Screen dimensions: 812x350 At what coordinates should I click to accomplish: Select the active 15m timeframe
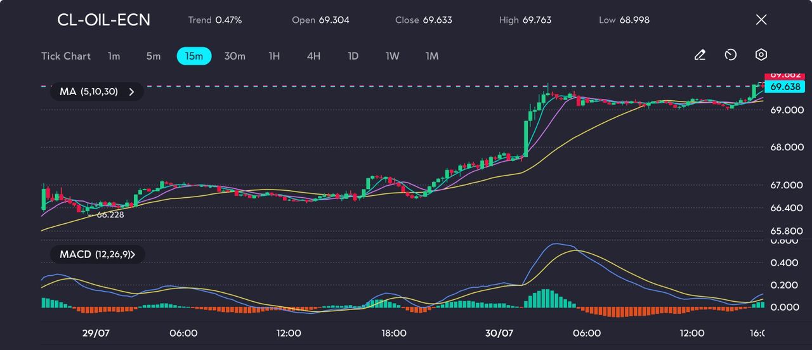[193, 56]
